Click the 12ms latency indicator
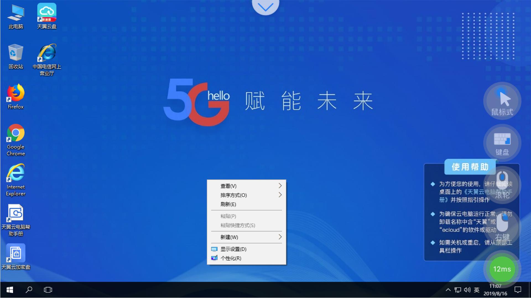The width and height of the screenshot is (531, 298). (502, 269)
